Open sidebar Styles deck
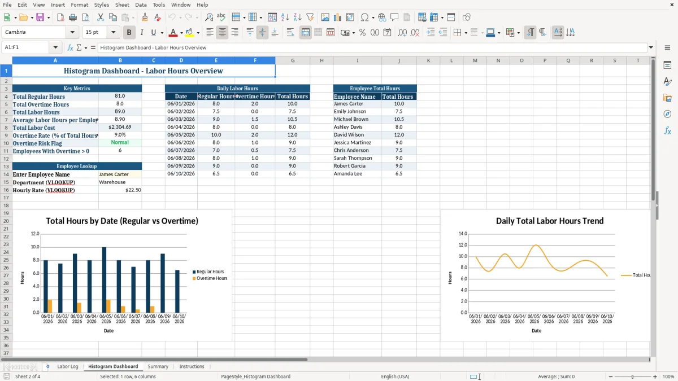Image resolution: width=678 pixels, height=381 pixels. coord(667,82)
